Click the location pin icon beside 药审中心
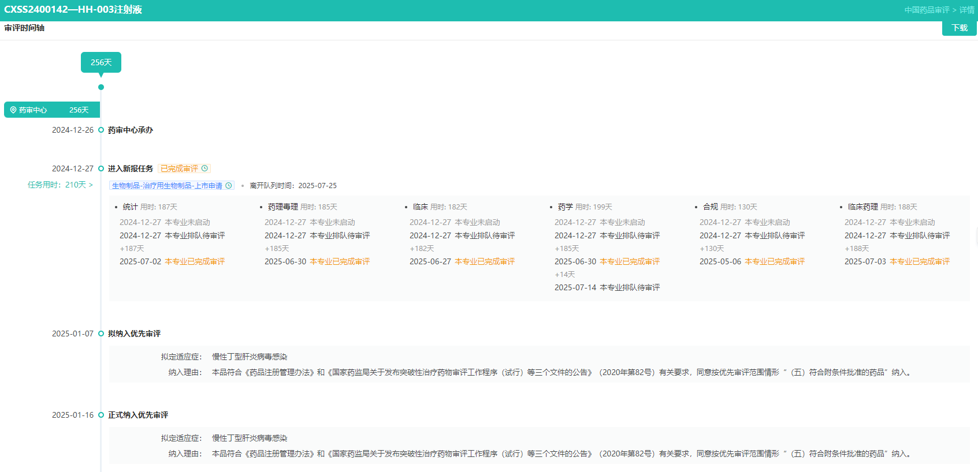Viewport: 978px width, 472px height. coord(13,110)
